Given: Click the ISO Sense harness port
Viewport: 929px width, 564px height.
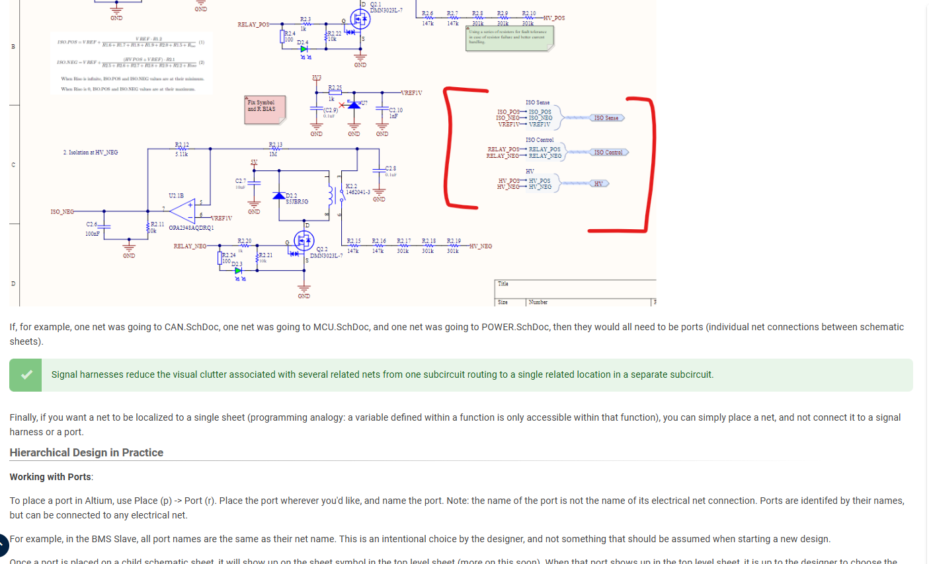Looking at the screenshot, I should (606, 118).
